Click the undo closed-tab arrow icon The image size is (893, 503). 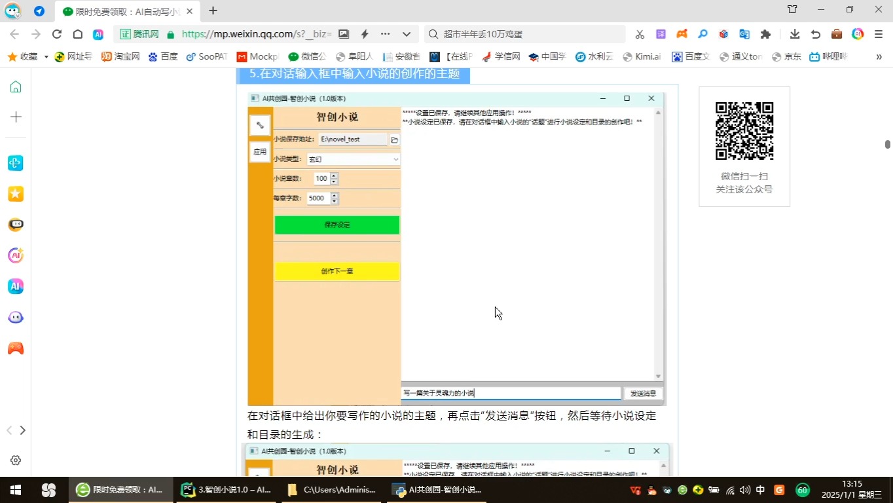tap(816, 34)
